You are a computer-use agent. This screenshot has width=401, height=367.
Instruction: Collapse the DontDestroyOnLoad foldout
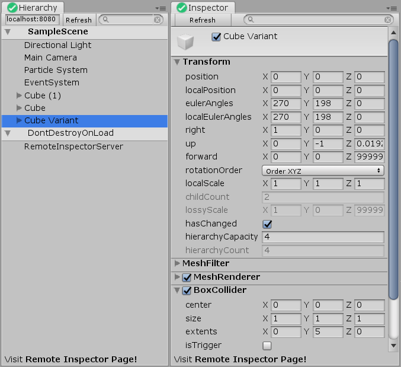pos(8,133)
